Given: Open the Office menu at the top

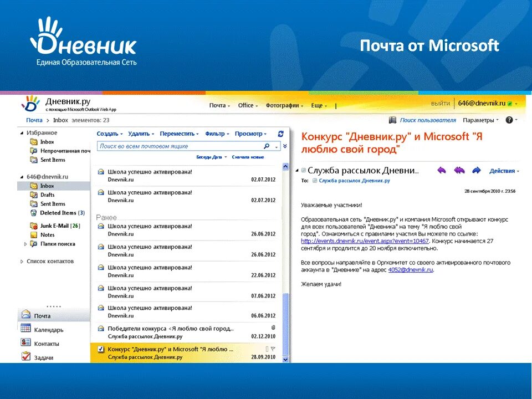Looking at the screenshot, I should (x=245, y=105).
